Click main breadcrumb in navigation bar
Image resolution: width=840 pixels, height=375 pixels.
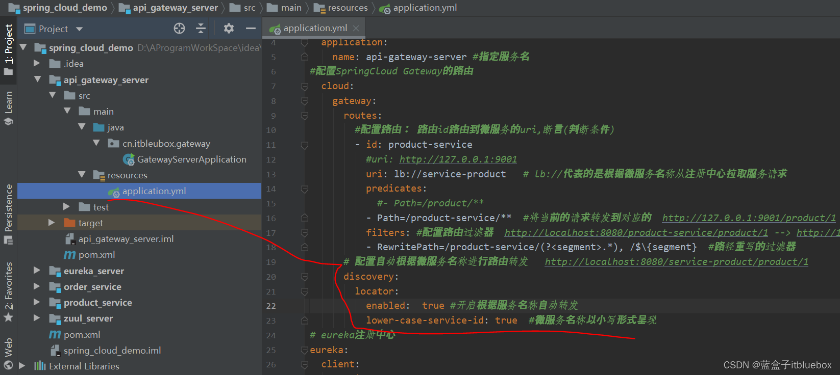pyautogui.click(x=285, y=8)
